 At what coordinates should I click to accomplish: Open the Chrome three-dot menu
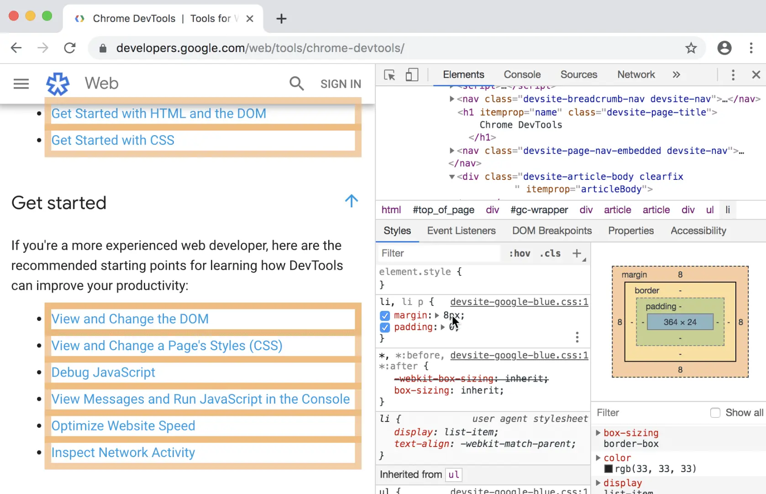[751, 48]
